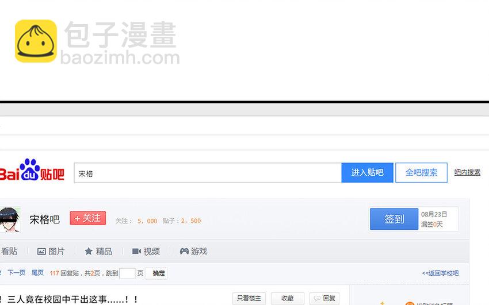Follow the forum with +关注 button
489x305 pixels.
(x=88, y=218)
